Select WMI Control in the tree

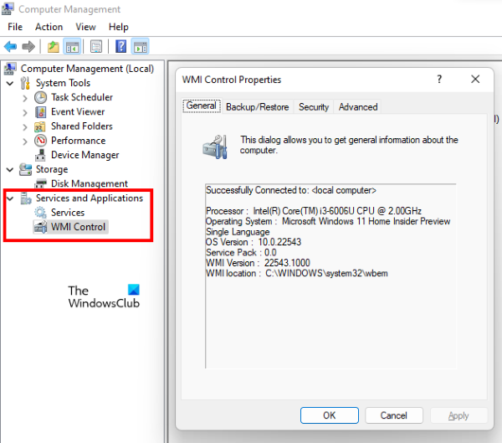[x=78, y=227]
